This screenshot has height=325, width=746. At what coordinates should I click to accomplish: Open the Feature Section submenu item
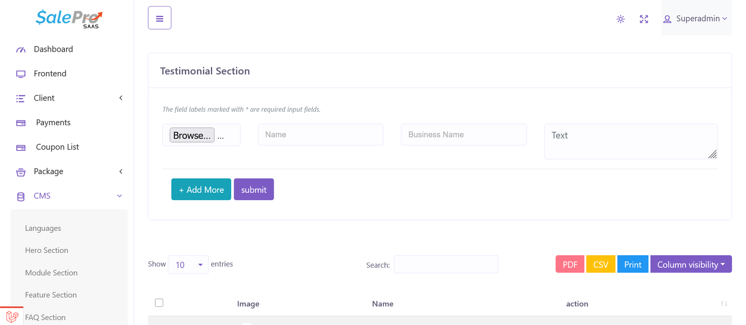[51, 295]
